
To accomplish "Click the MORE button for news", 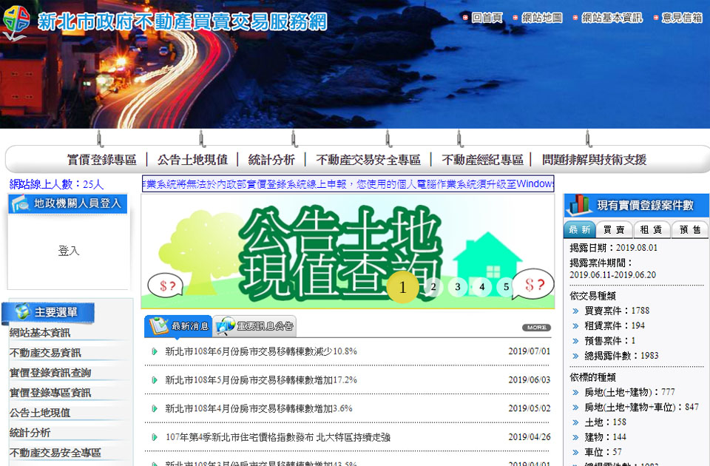I will [x=537, y=328].
